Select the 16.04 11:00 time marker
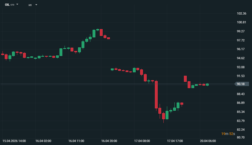Viewport: 252px width, 145px height. (x=76, y=141)
